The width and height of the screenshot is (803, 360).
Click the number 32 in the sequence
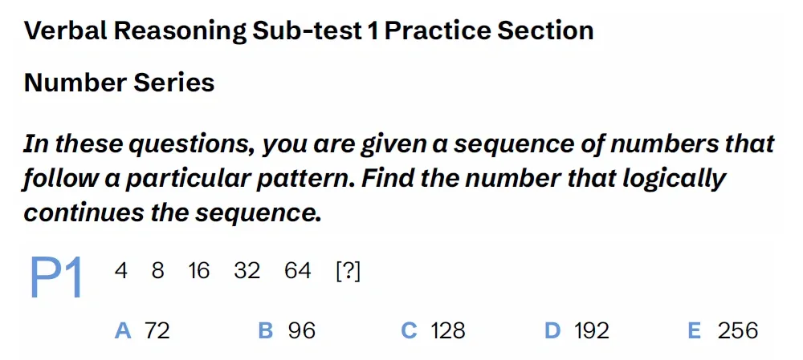[x=247, y=271]
